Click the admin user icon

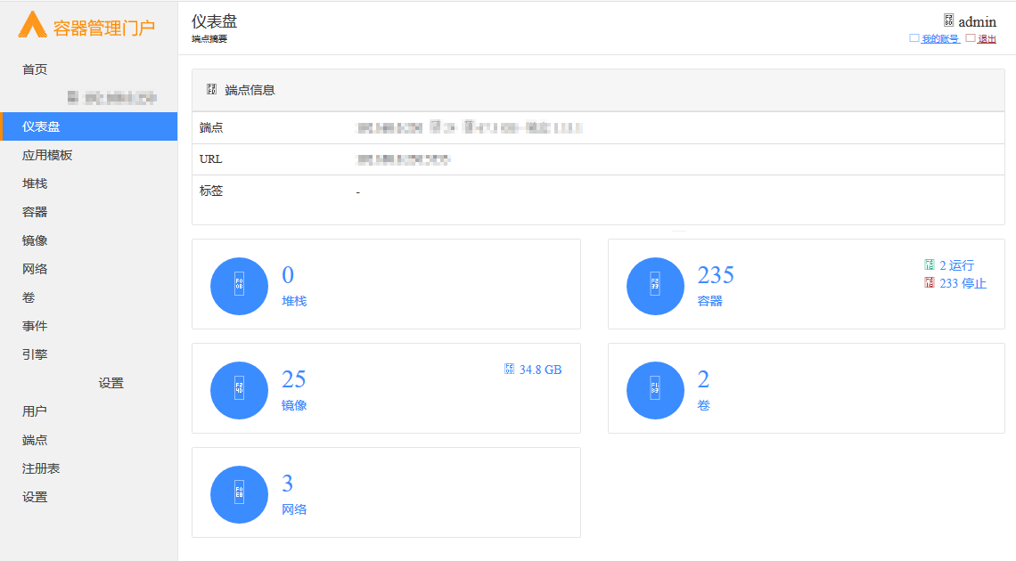[x=948, y=20]
